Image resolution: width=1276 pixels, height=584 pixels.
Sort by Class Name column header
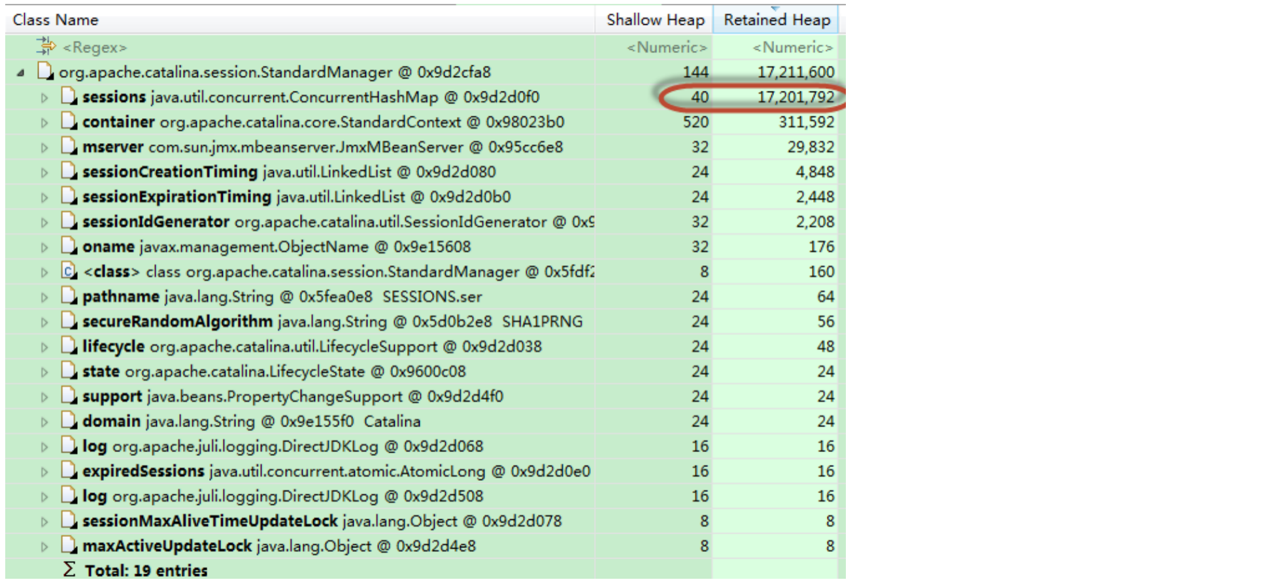click(x=299, y=20)
